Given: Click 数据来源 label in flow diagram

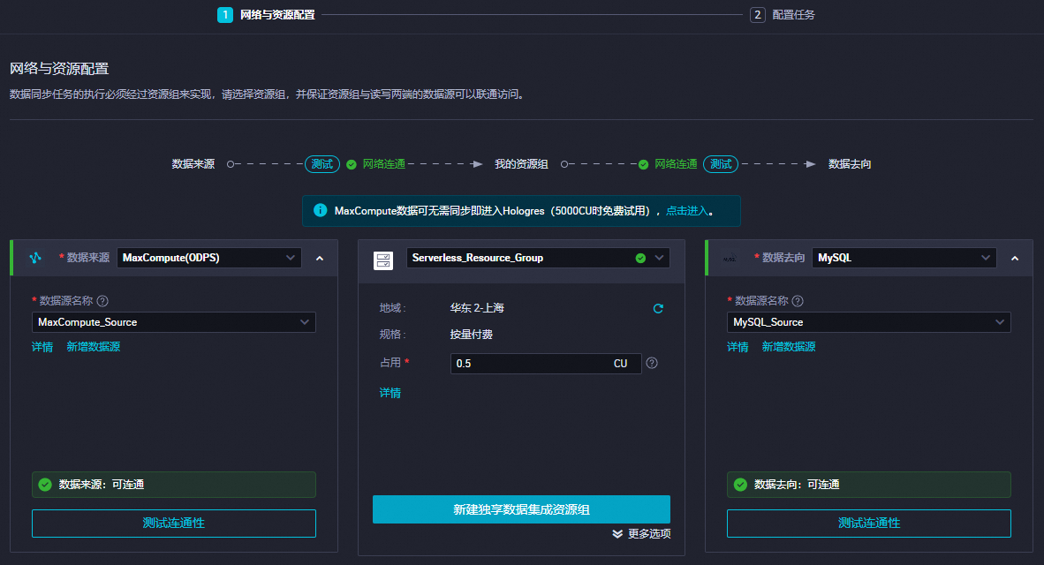Looking at the screenshot, I should [193, 163].
